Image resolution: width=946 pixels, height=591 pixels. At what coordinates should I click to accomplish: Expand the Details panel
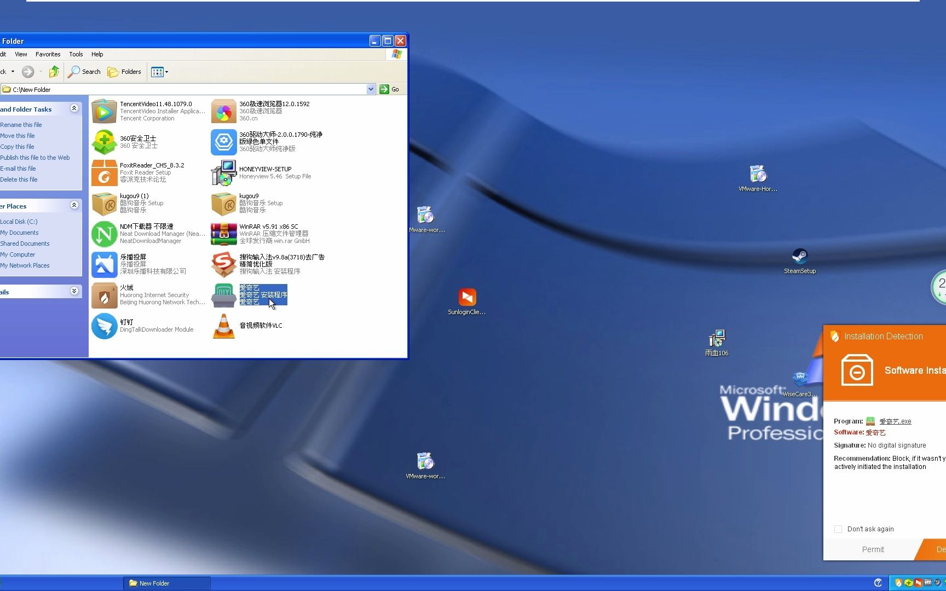pyautogui.click(x=74, y=291)
